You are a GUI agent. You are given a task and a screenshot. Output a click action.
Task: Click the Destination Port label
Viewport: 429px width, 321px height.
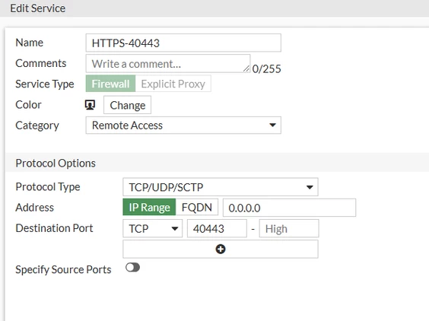pyautogui.click(x=54, y=228)
